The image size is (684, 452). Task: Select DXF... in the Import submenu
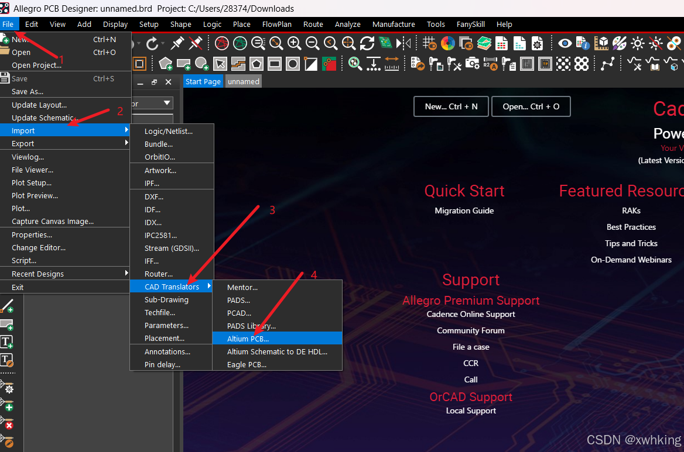(x=172, y=197)
